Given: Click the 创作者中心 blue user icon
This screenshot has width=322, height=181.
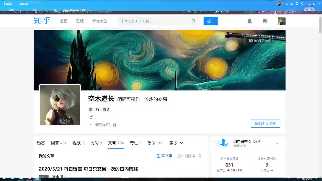Looking at the screenshot, I should pos(223,143).
